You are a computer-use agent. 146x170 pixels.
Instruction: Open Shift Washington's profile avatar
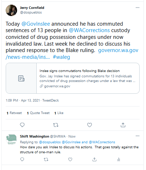coord(11,140)
